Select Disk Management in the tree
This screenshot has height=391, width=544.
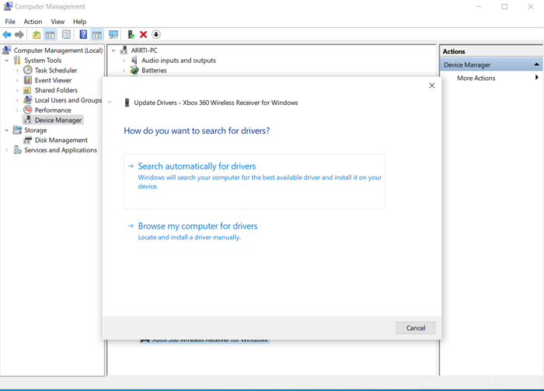tap(61, 140)
